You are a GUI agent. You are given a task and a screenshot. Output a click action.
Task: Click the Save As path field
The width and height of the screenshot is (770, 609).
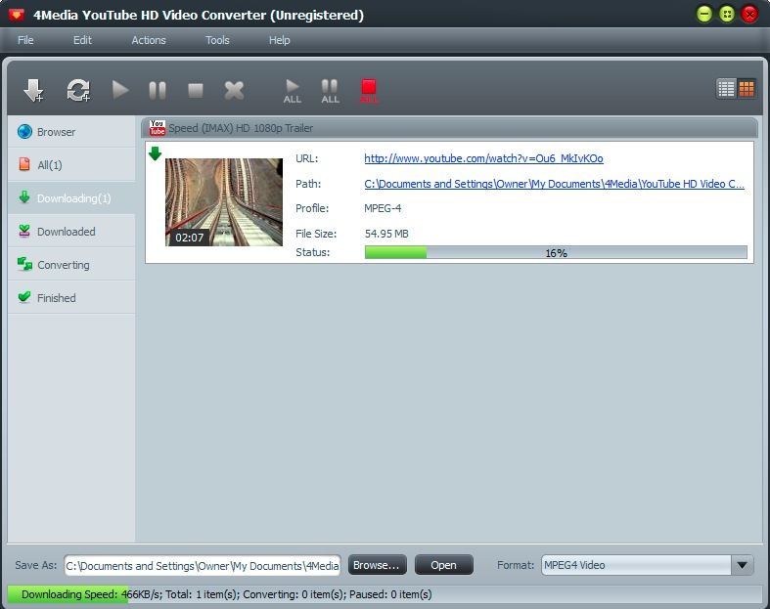click(x=203, y=566)
